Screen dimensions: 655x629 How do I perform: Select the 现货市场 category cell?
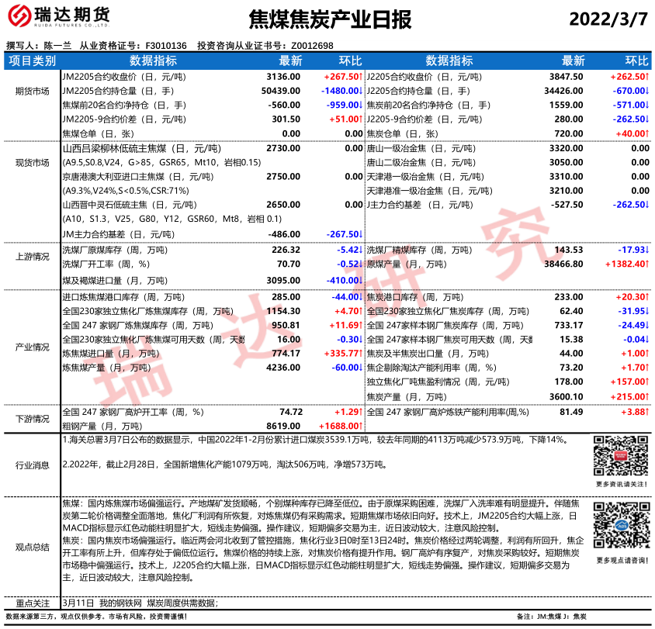32,163
